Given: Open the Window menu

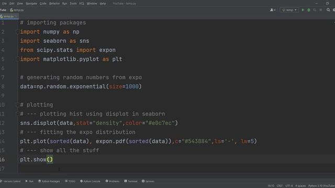Looking at the screenshot, I should (x=92, y=4).
